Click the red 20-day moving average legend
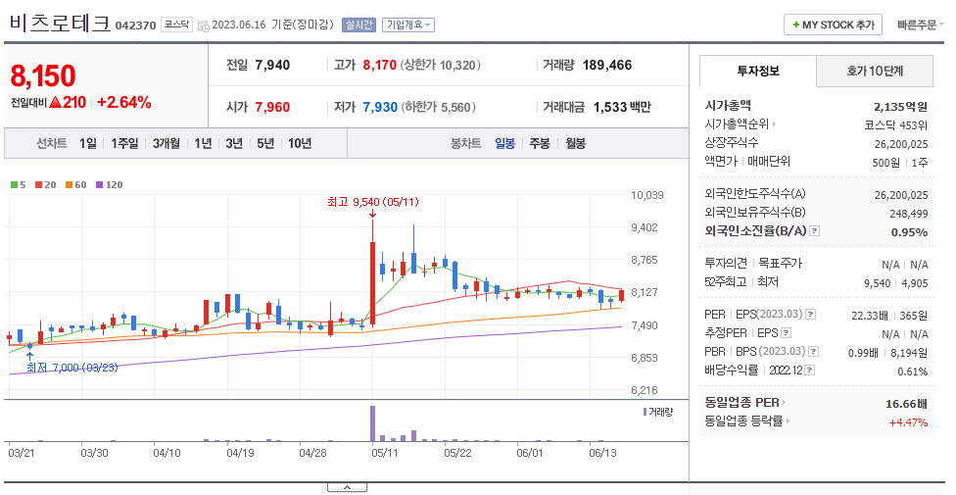 coord(46,185)
